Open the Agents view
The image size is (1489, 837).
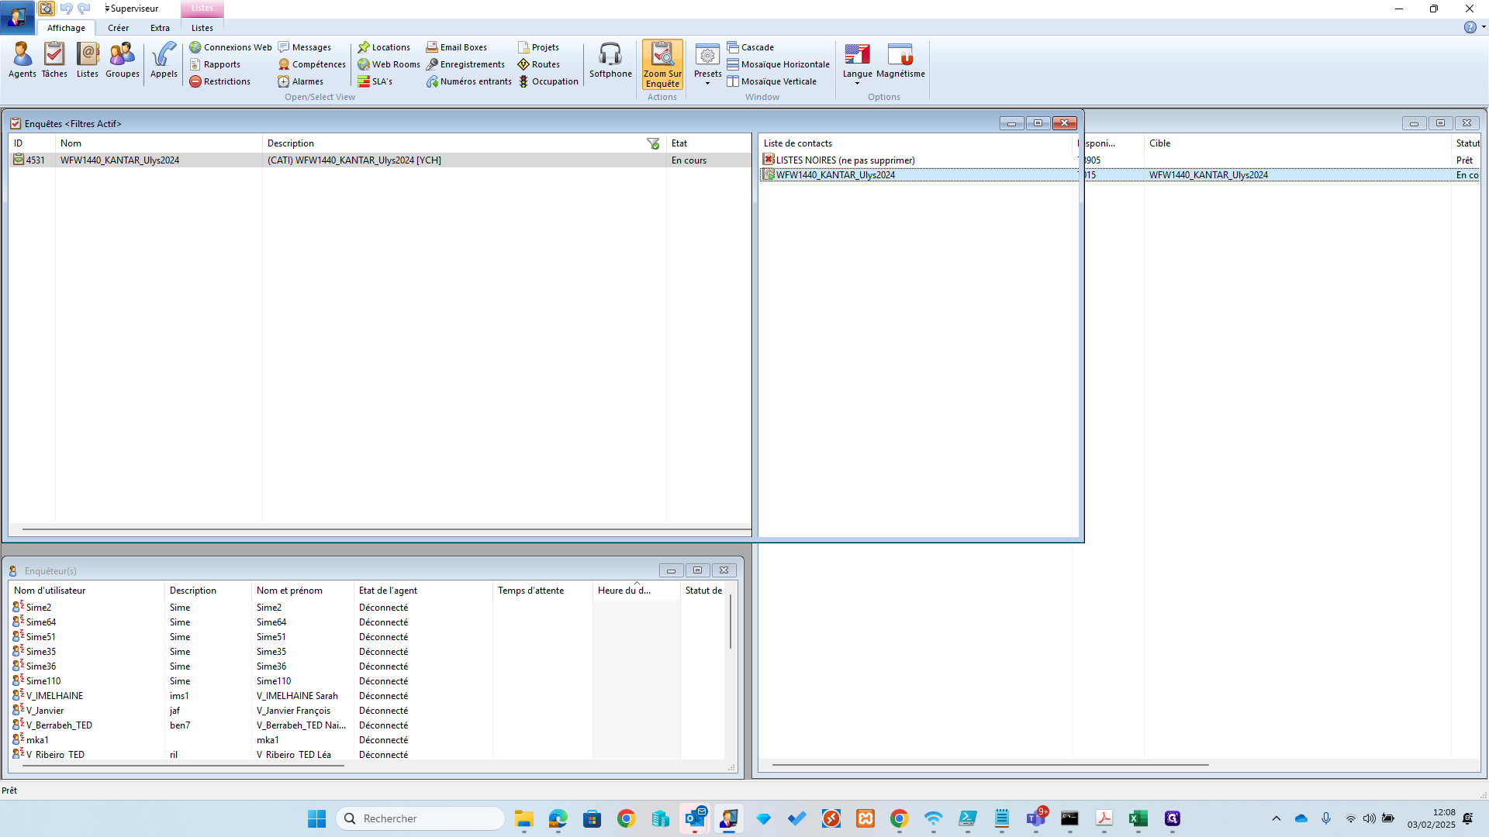click(22, 60)
